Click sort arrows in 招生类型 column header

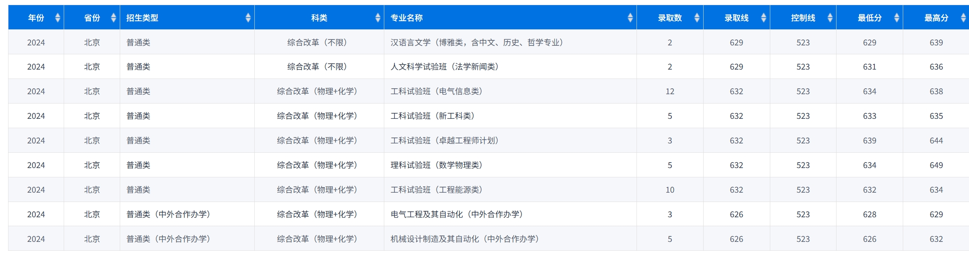click(248, 18)
